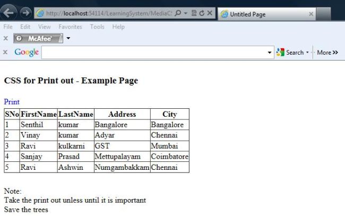Open the address bar autocomplete dropdown arrow

[x=186, y=13]
